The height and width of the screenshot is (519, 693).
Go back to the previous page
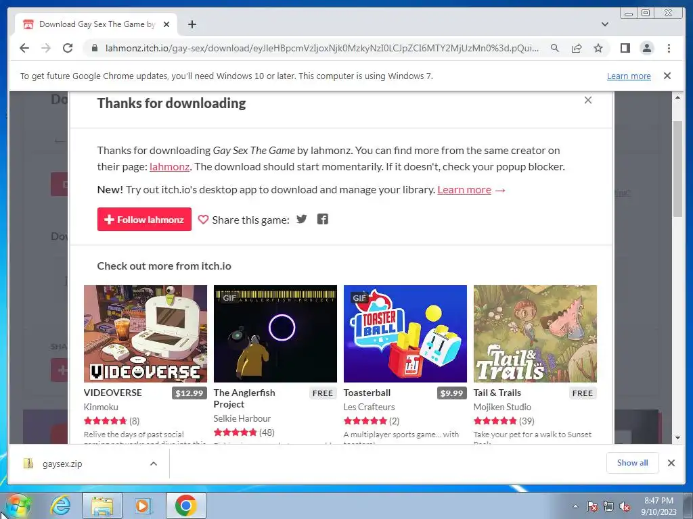(24, 48)
